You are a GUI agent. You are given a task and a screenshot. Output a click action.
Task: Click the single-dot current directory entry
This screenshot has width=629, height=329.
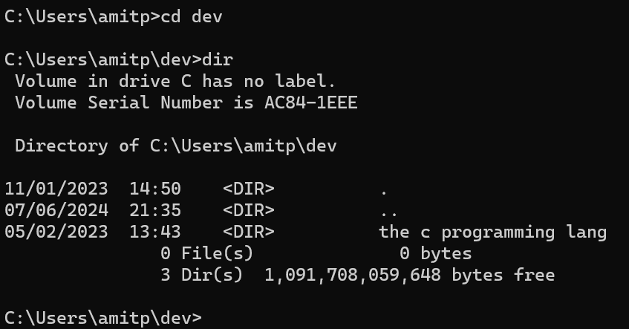383,189
